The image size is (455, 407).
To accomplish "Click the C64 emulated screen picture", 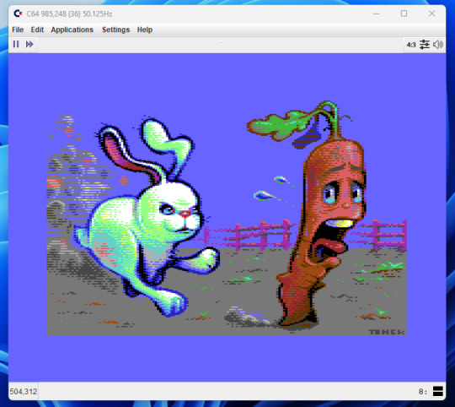I will tap(227, 218).
